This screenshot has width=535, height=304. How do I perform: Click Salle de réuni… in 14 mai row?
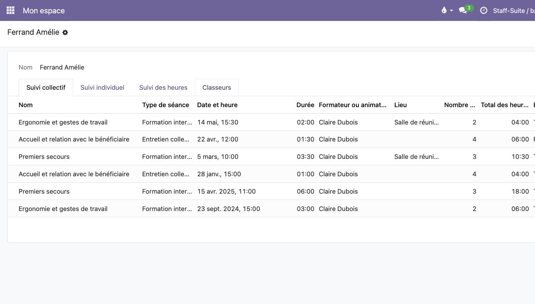tap(417, 122)
